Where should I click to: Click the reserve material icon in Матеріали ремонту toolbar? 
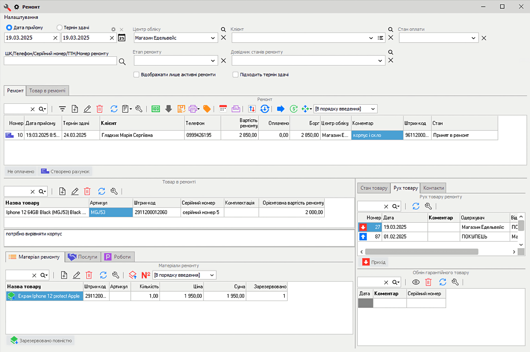(133, 275)
